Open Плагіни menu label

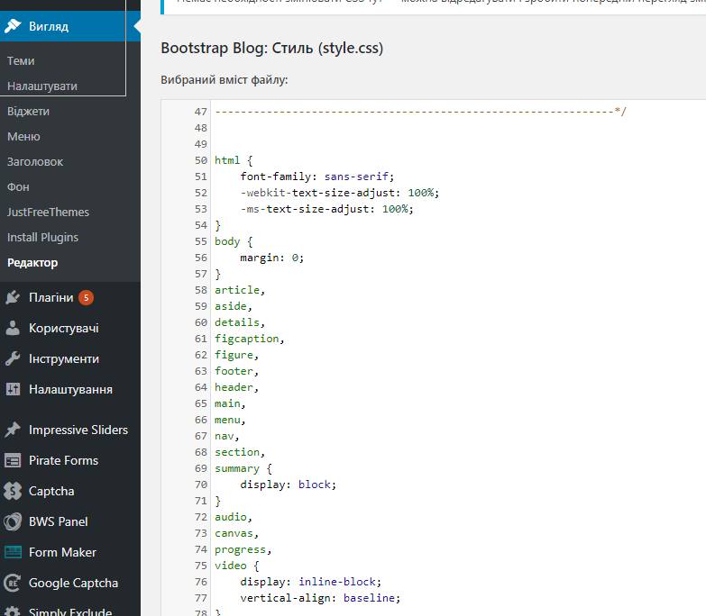(x=50, y=297)
